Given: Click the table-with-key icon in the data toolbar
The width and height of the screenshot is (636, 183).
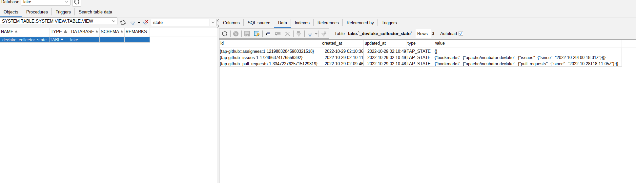Looking at the screenshot, I should 257,34.
